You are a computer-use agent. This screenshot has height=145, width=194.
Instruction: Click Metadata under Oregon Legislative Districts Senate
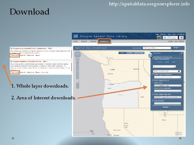[x=30, y=73]
